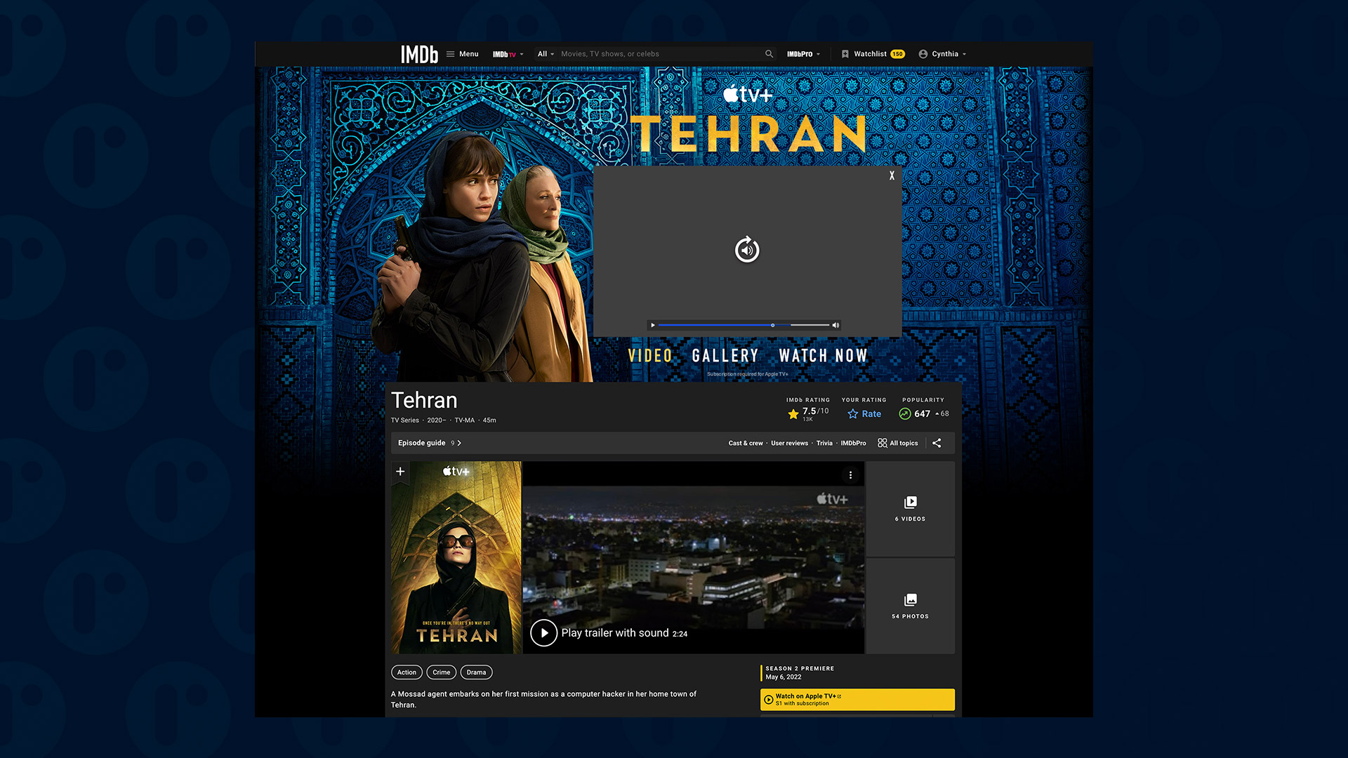Screen dimensions: 1348x758
Task: Open the Watchlist
Action: [873, 54]
